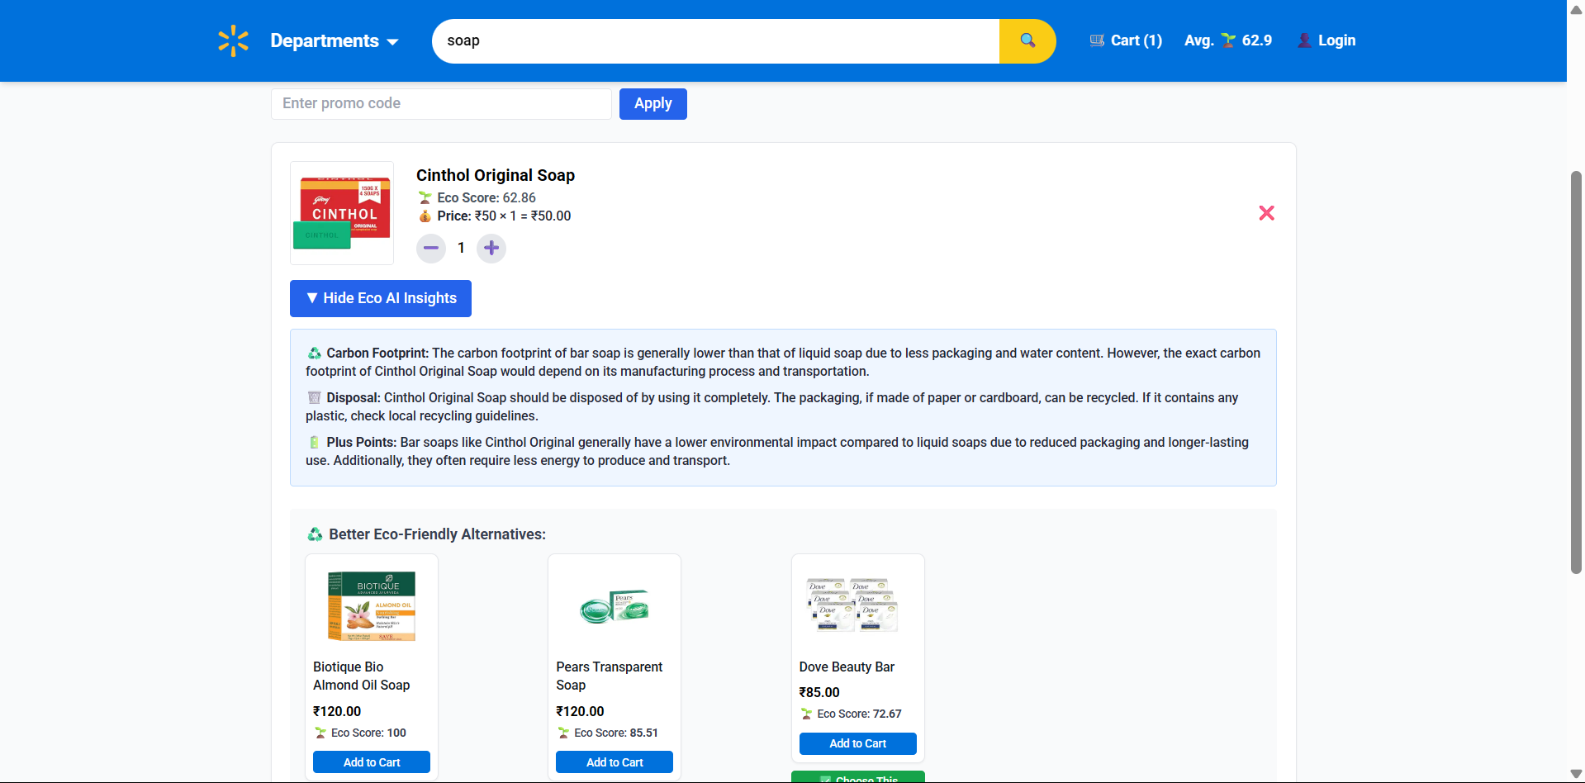The height and width of the screenshot is (783, 1585).
Task: Open the Biotique Bio Almond Oil Soap image
Action: [x=372, y=607]
